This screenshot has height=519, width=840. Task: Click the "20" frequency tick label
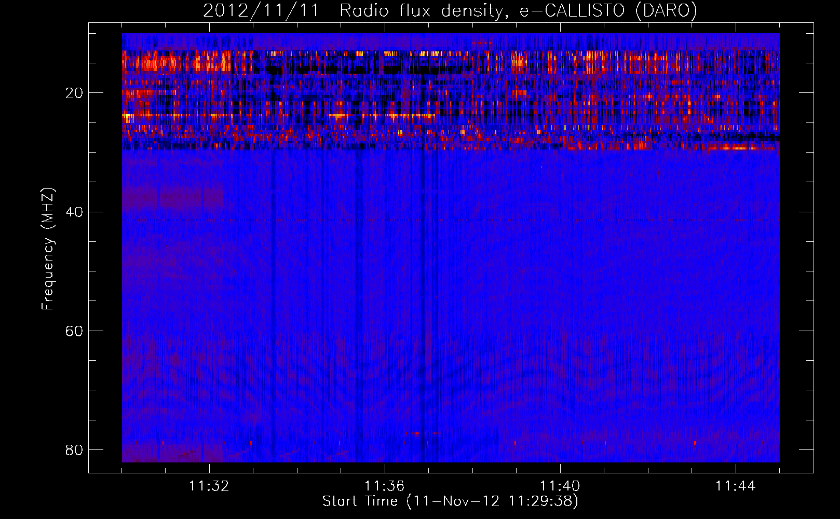(x=74, y=93)
